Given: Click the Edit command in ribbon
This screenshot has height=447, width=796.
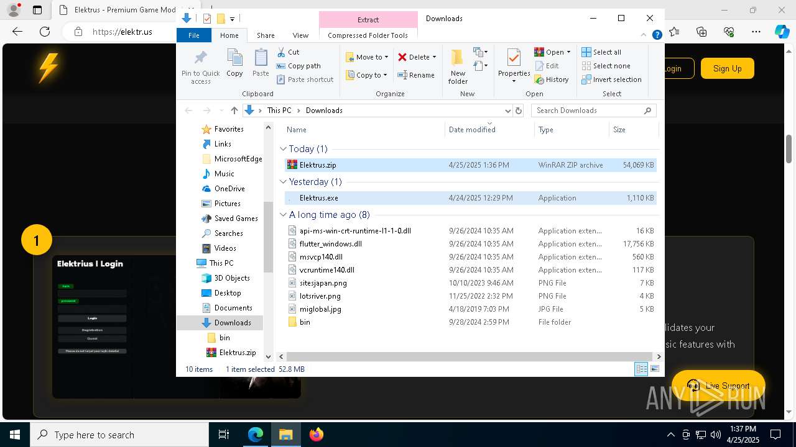Looking at the screenshot, I should 547,66.
